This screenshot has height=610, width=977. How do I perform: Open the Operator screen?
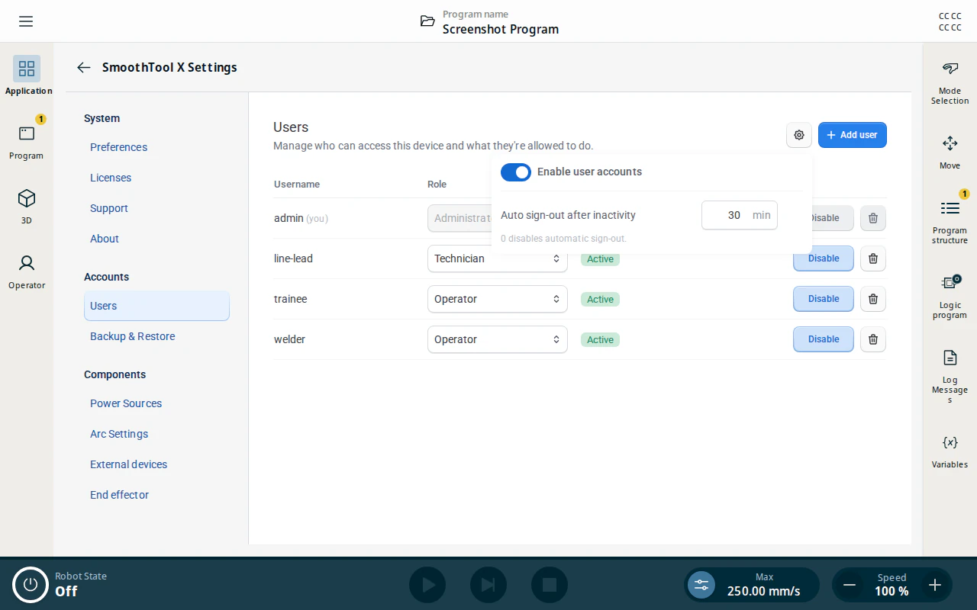[x=27, y=270]
